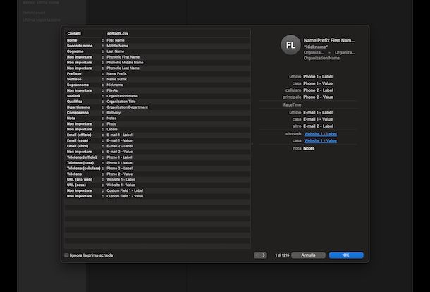Open the Cognome mapping popup
Image resolution: width=430 pixels, height=292 pixels.
pos(85,51)
